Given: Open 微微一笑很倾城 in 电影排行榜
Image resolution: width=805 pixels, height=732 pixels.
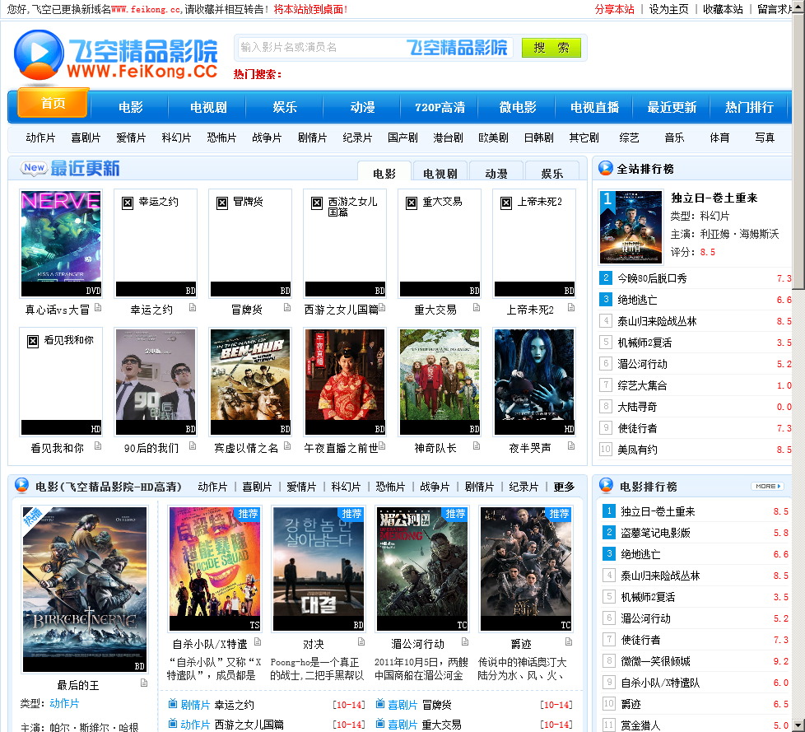Looking at the screenshot, I should pos(655,661).
